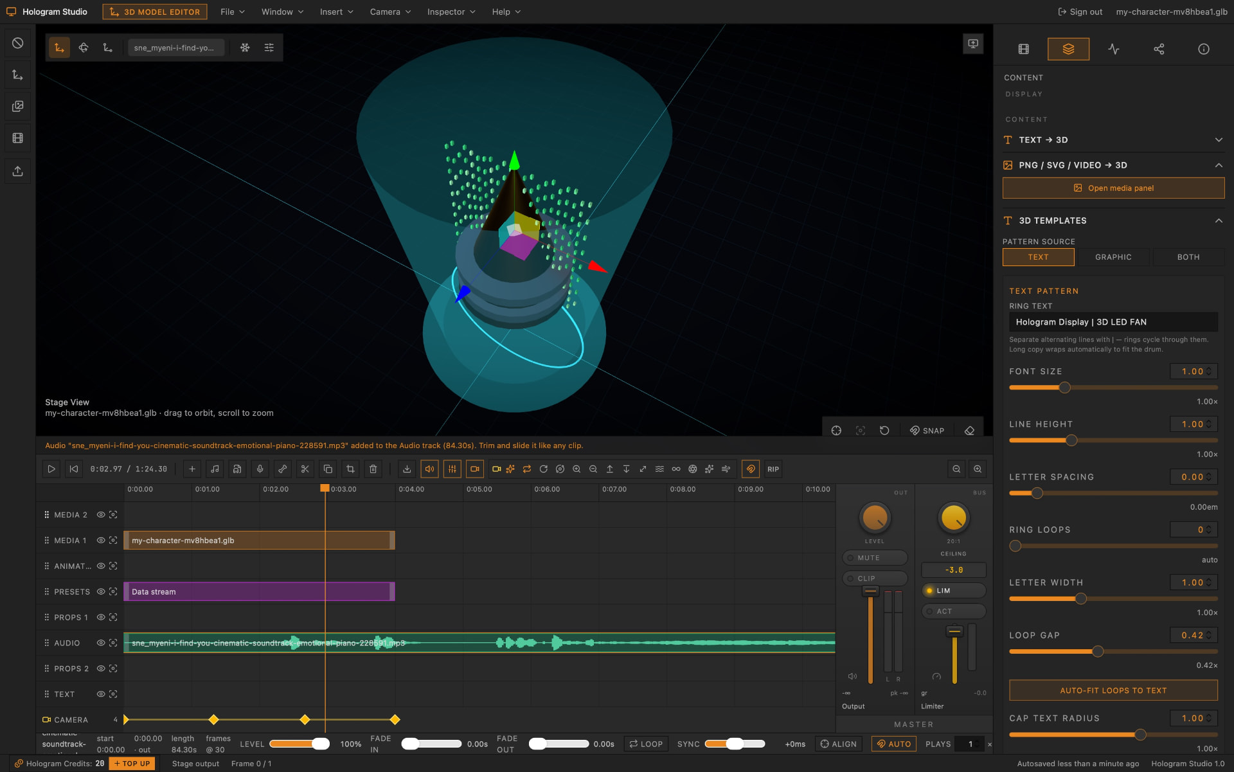1234x772 pixels.
Task: Toggle visibility of MEDIA 1 track
Action: point(101,540)
